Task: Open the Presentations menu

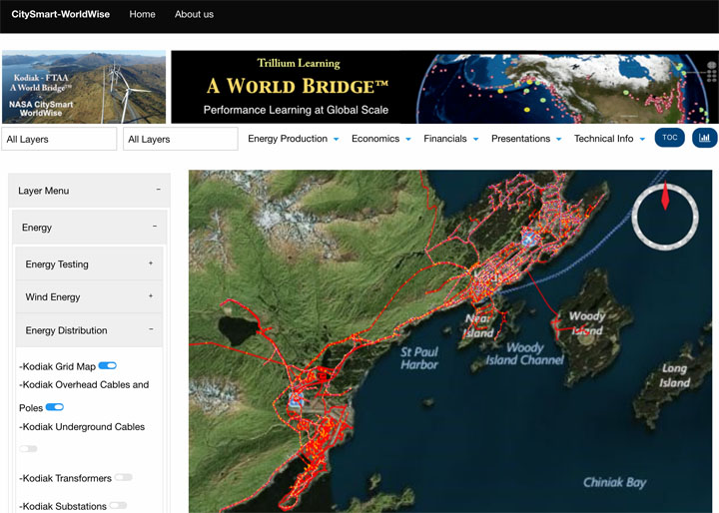Action: (x=525, y=139)
